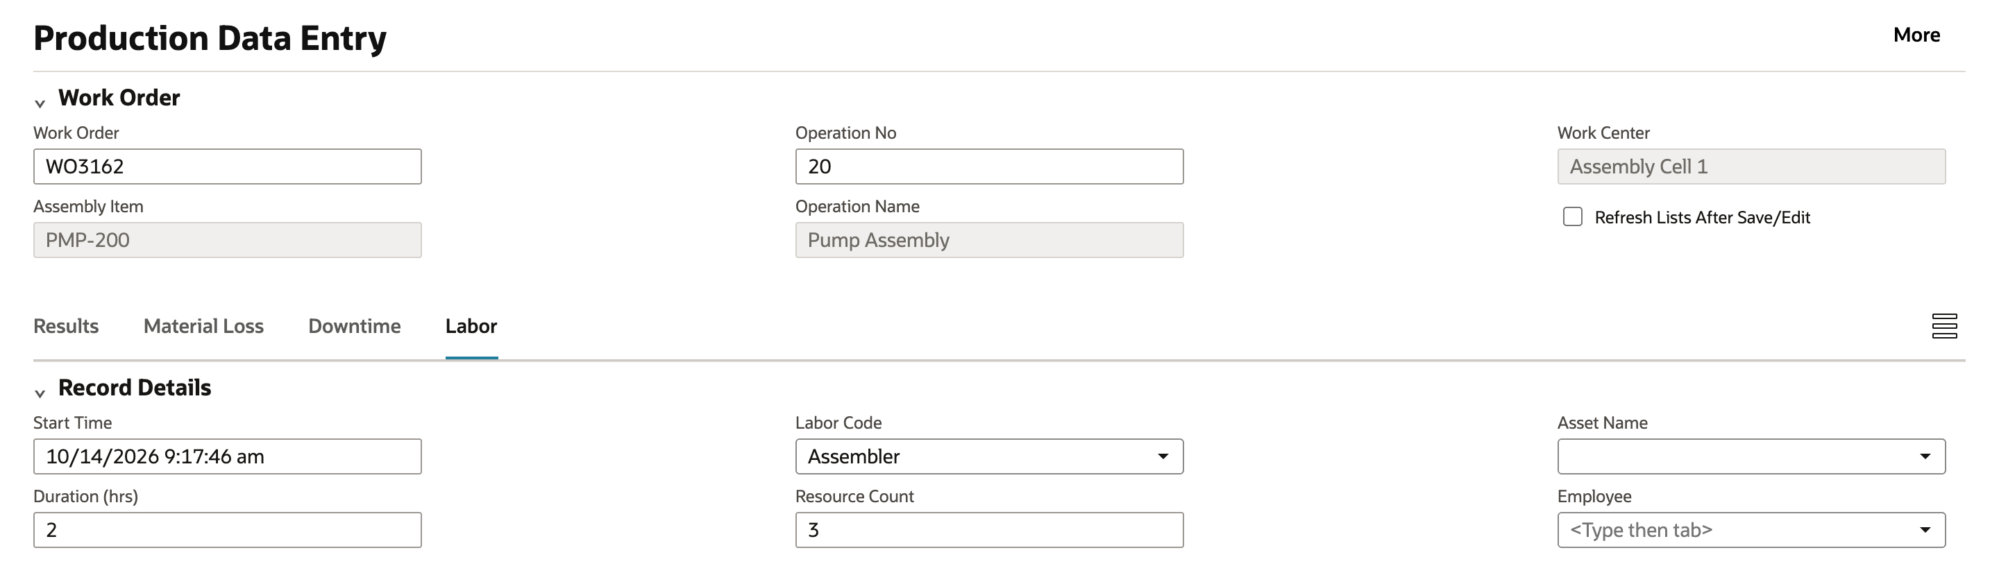Click the Resource Count field

click(x=989, y=531)
